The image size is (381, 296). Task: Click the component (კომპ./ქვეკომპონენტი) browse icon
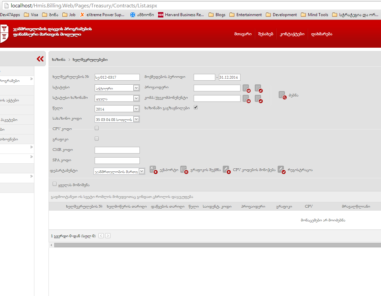tap(246, 99)
